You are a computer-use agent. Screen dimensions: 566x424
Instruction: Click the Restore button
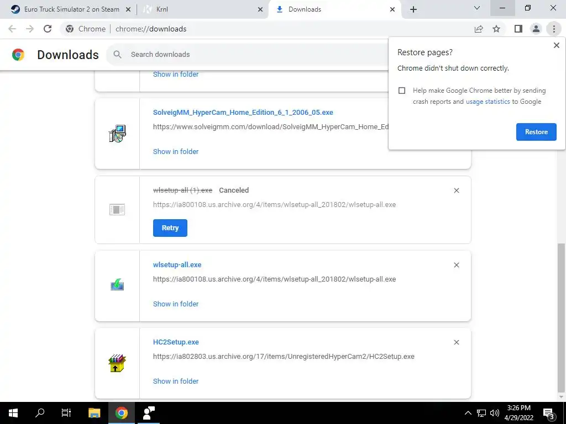click(x=536, y=132)
